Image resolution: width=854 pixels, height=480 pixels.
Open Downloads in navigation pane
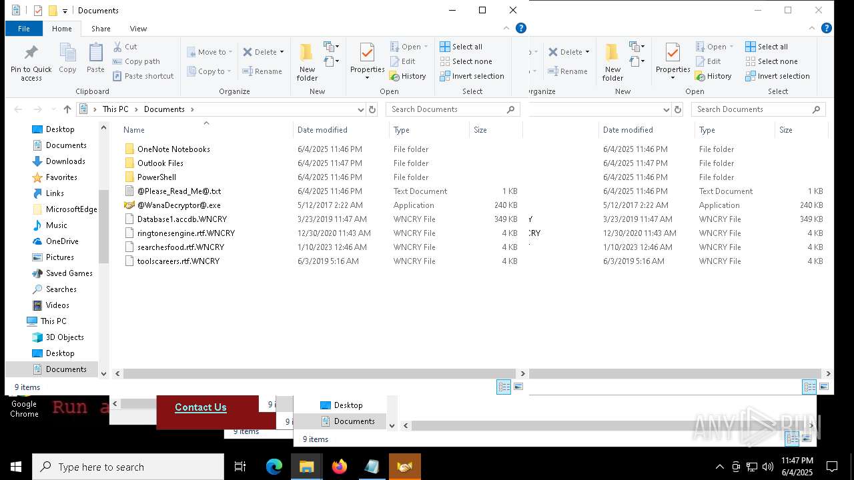pyautogui.click(x=65, y=161)
